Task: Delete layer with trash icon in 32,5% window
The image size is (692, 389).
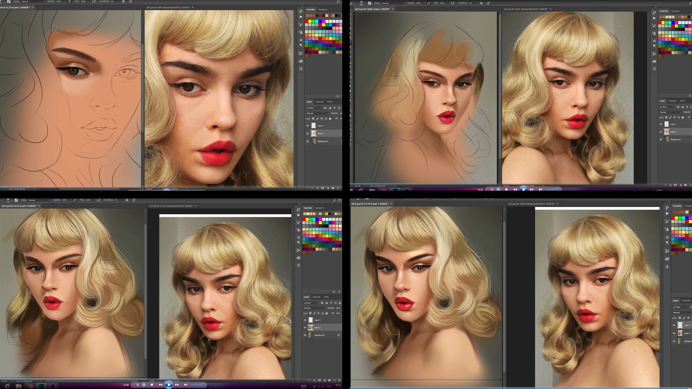Action: [339, 381]
